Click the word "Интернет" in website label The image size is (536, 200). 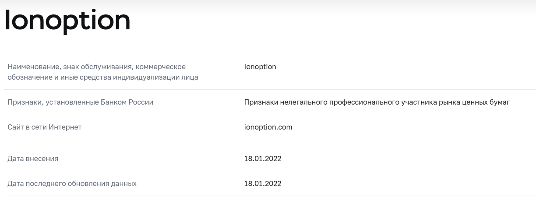tap(65, 127)
